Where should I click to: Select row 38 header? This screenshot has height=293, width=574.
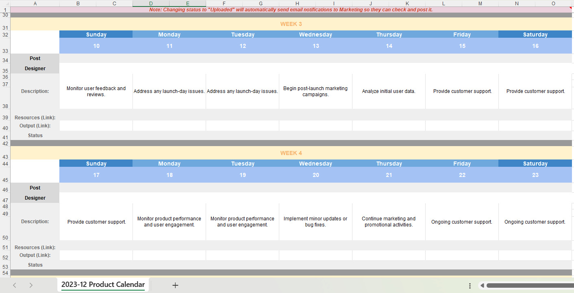5,98
